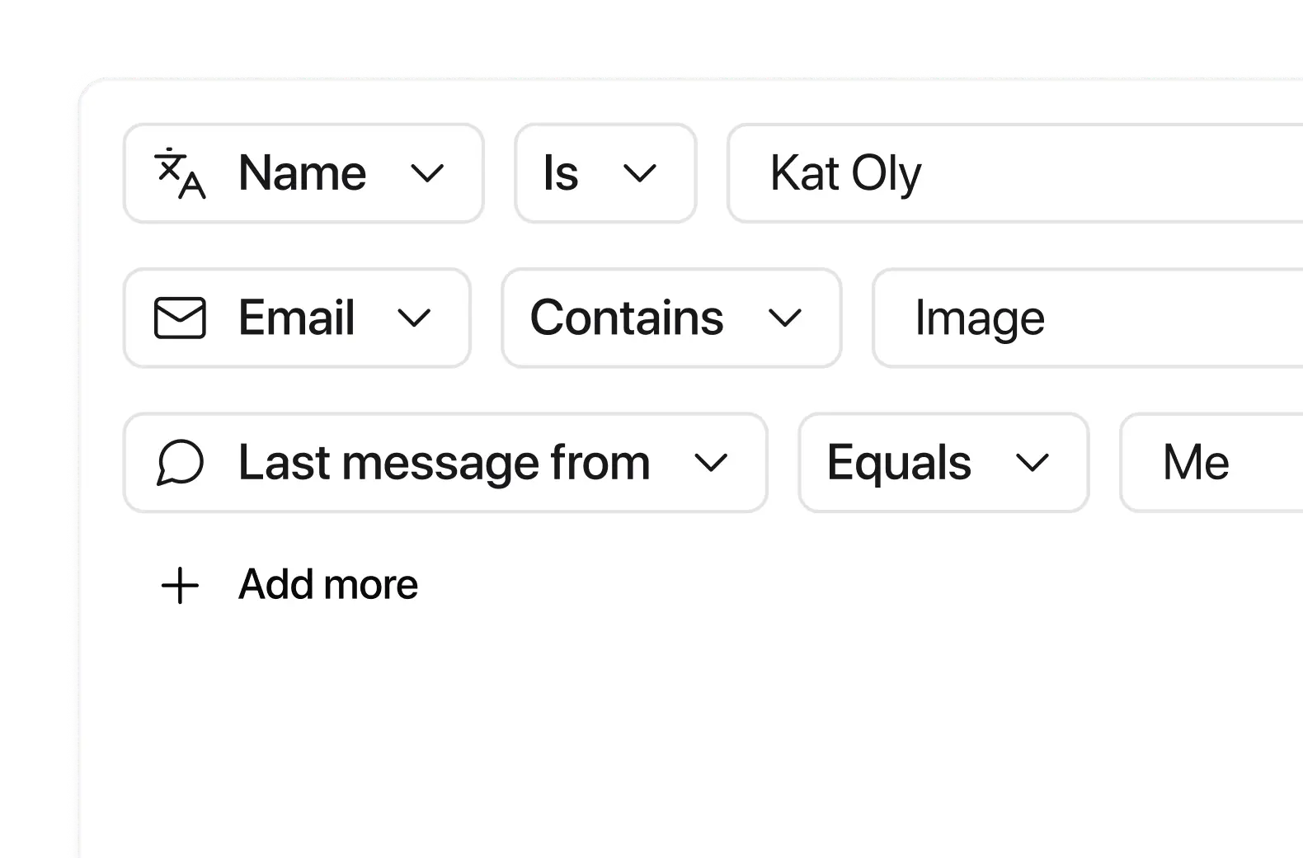1303x858 pixels.
Task: Open the Last message from selector
Action: 444,463
